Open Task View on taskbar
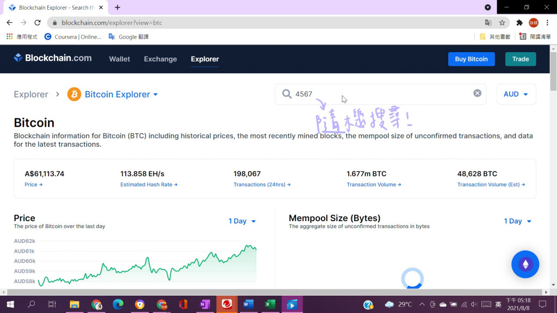557x313 pixels. coord(52,304)
